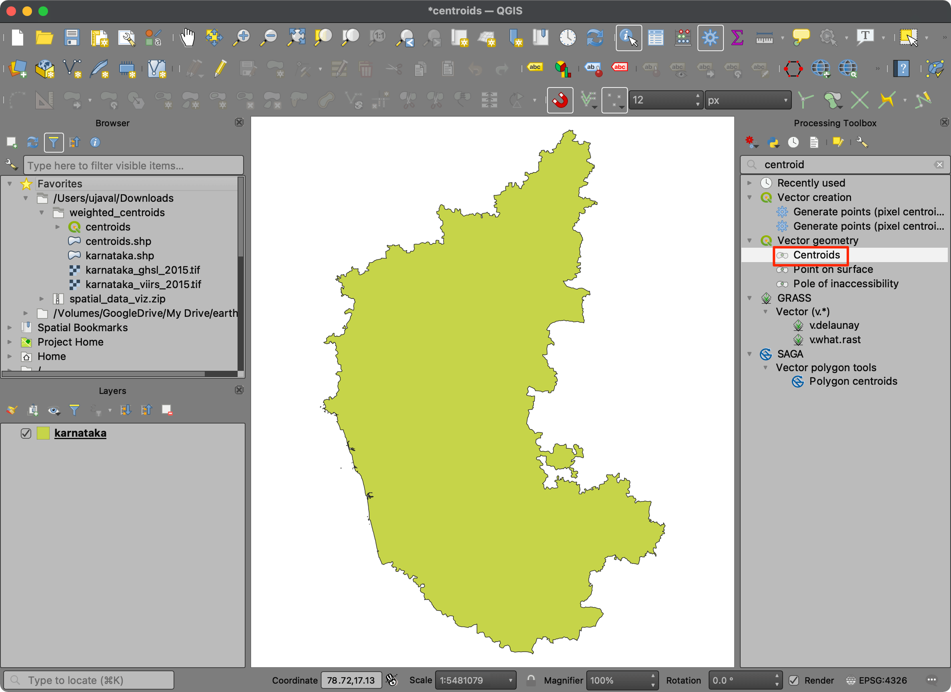Viewport: 951px width, 692px height.
Task: Open the attribute table icon
Action: click(x=655, y=38)
